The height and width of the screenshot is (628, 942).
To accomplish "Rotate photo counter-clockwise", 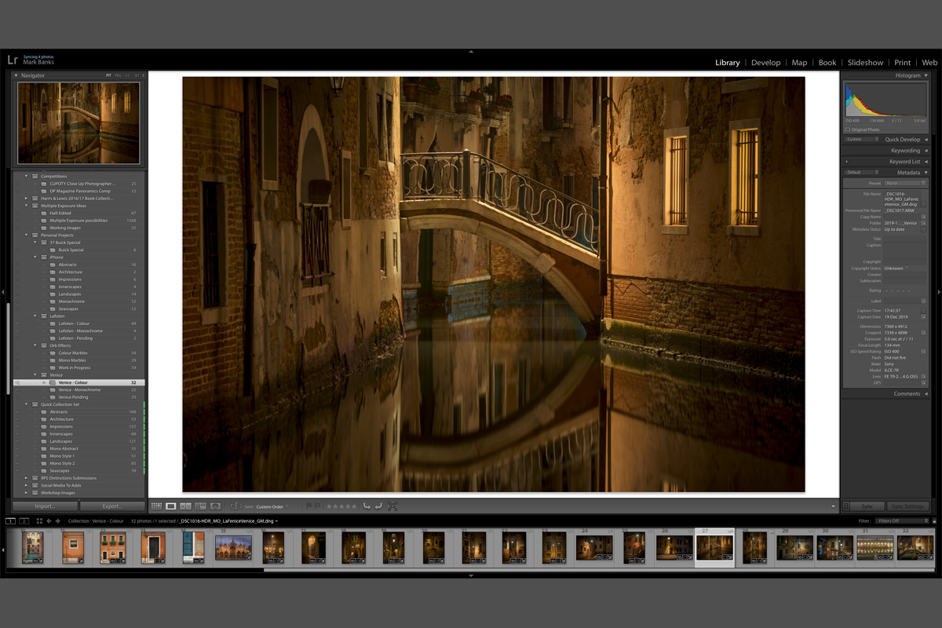I will [367, 506].
